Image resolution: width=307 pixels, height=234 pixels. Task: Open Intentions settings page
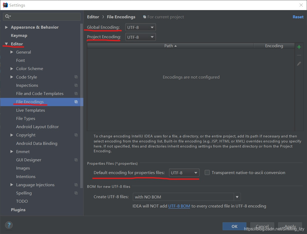[26, 176]
